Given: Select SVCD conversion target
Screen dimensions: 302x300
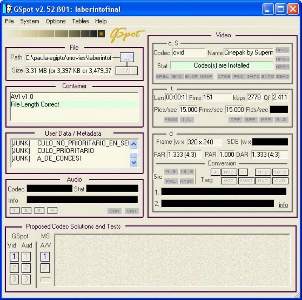Looking at the screenshot, I should click(x=246, y=181).
